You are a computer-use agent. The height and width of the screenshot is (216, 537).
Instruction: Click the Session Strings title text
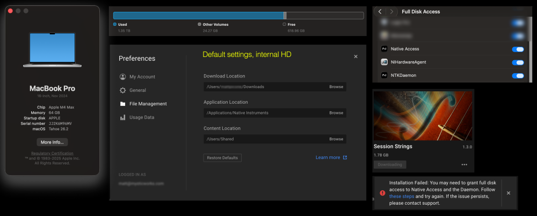point(393,146)
